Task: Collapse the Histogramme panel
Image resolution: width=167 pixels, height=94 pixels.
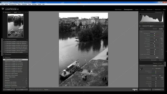Action: (163, 12)
